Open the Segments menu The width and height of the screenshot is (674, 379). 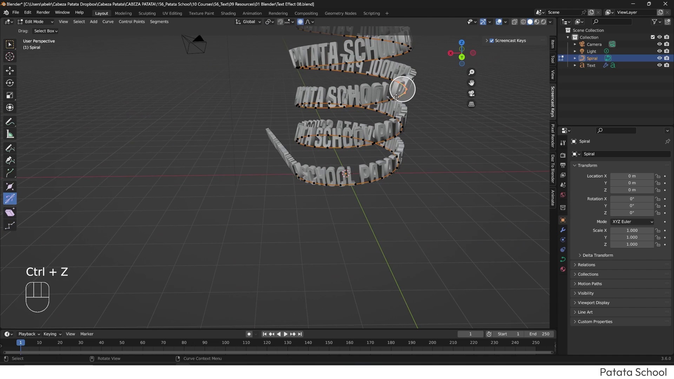coord(159,22)
